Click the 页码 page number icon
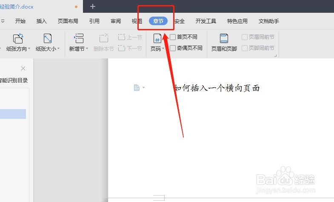Viewport: 334px width, 202px height. click(x=157, y=39)
